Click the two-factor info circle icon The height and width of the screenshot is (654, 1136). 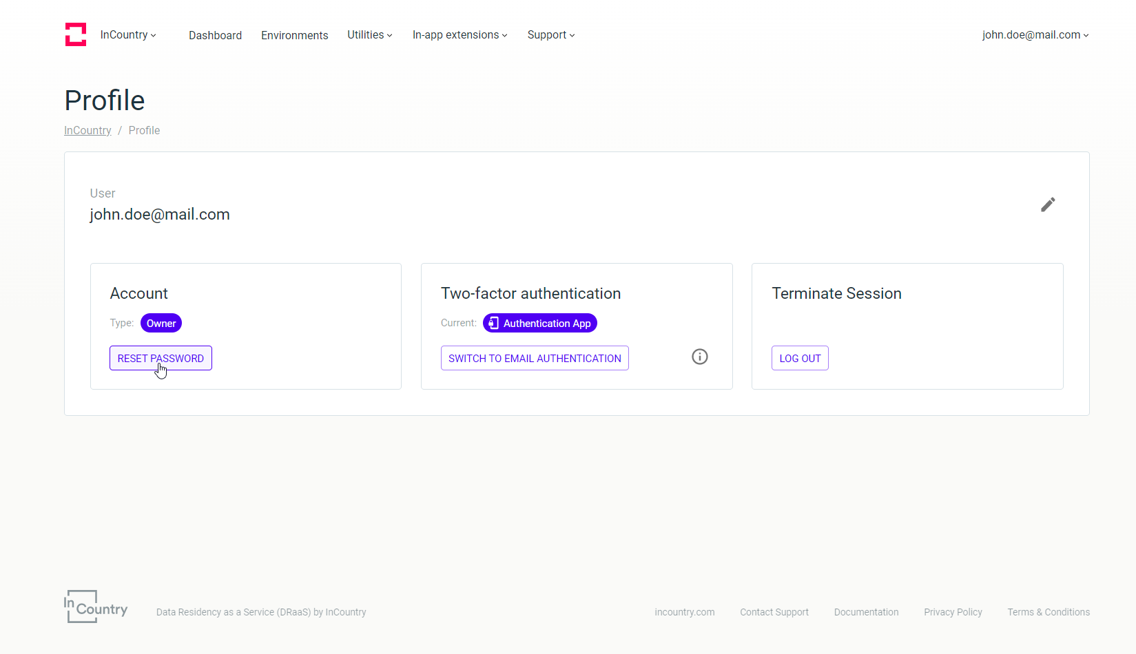pyautogui.click(x=700, y=357)
